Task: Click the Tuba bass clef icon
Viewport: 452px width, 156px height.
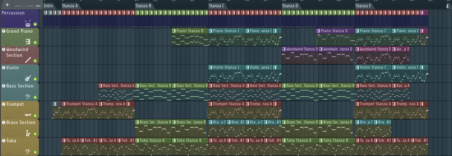Action: (28, 151)
